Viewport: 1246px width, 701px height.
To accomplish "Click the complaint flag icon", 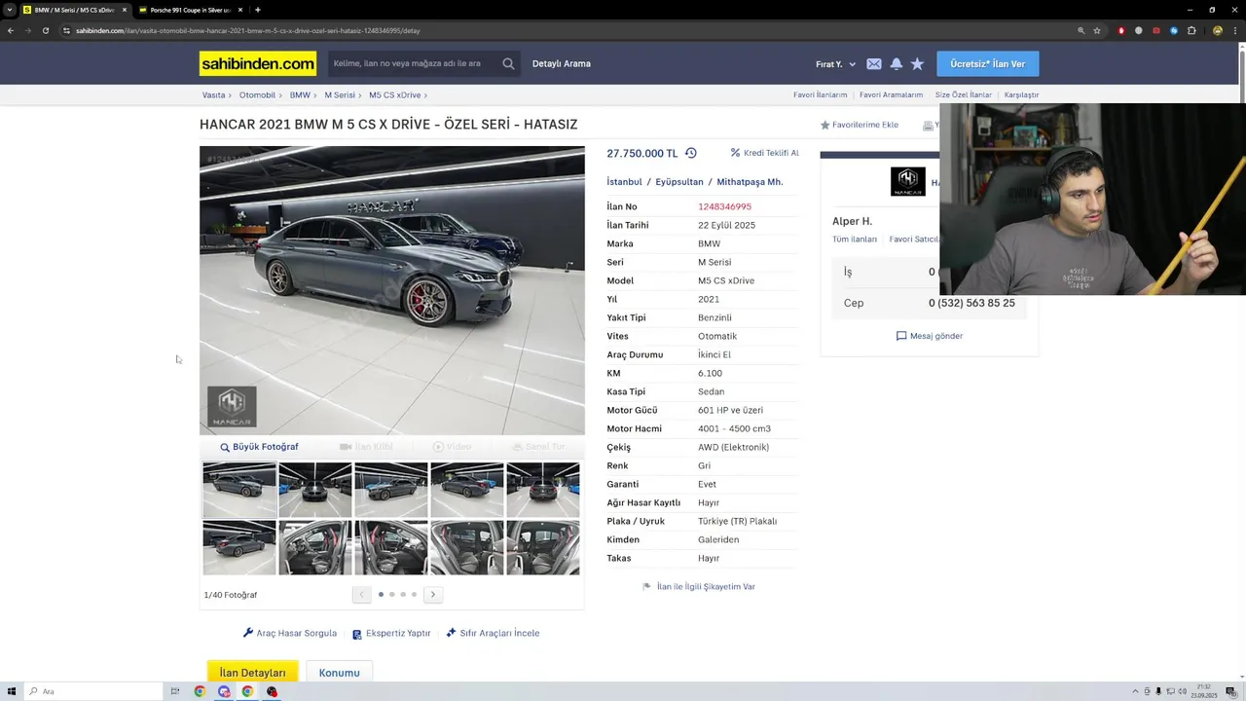I will 646,587.
